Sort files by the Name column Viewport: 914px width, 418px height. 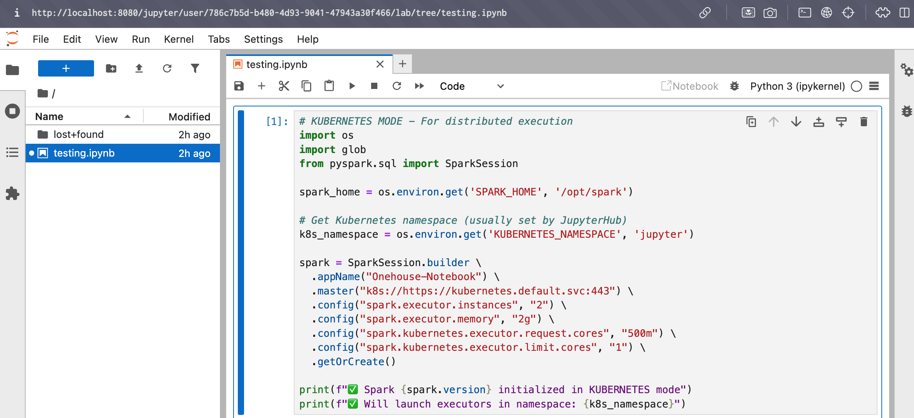coord(49,117)
